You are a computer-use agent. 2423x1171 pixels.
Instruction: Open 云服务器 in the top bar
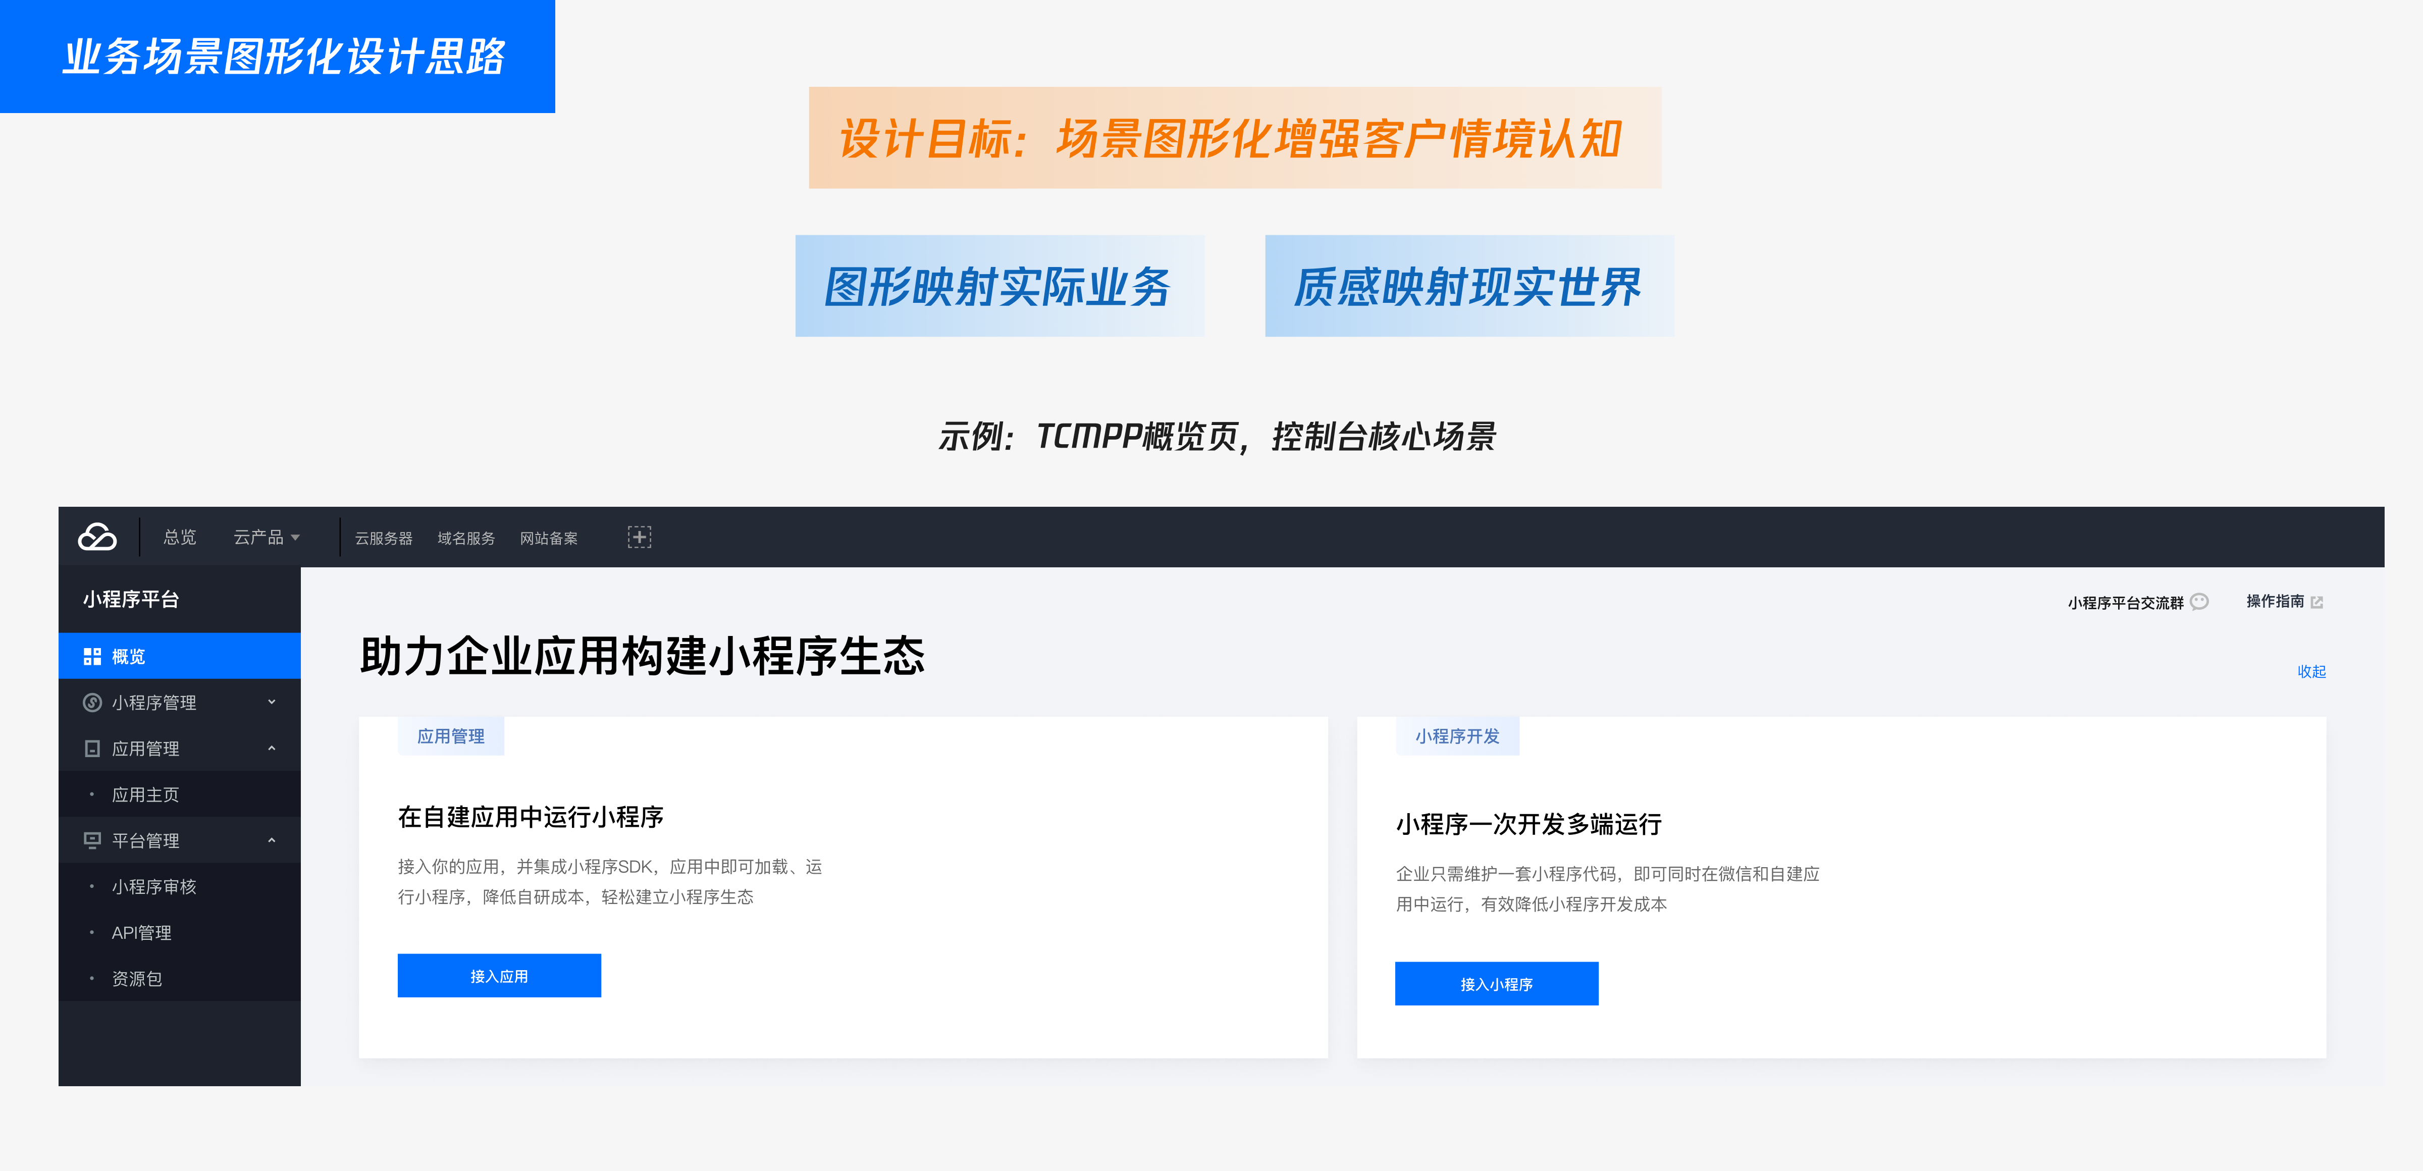pos(383,538)
